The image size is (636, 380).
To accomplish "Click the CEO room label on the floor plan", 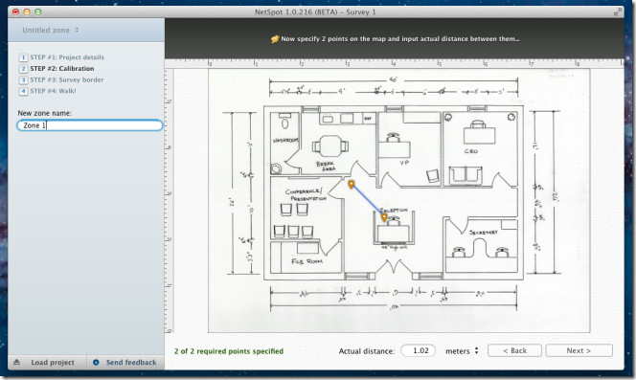I will pyautogui.click(x=471, y=151).
